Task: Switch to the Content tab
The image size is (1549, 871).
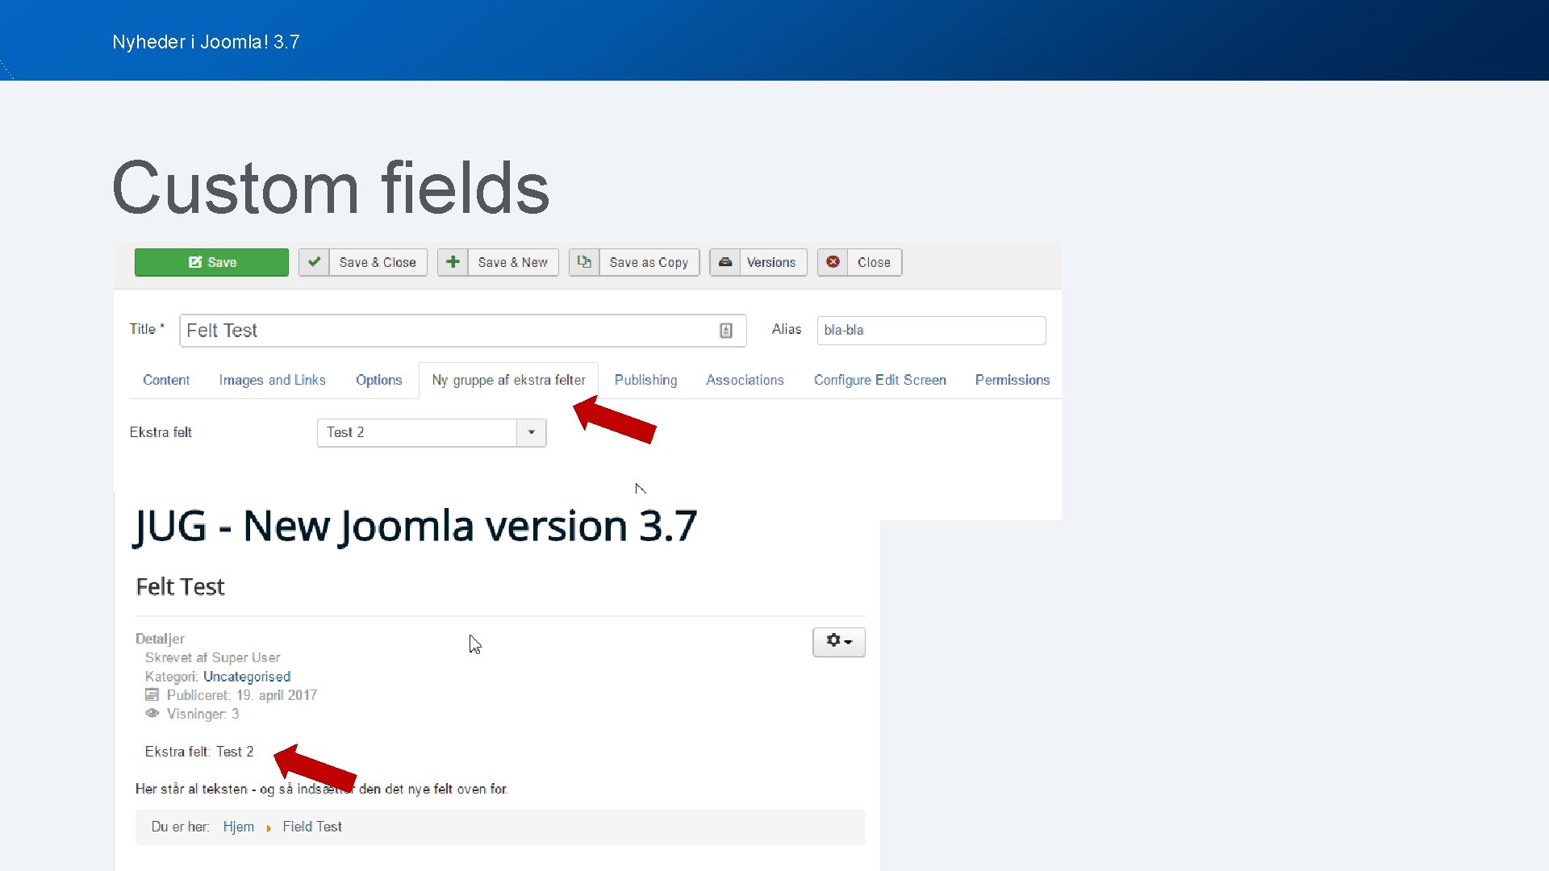Action: tap(166, 380)
